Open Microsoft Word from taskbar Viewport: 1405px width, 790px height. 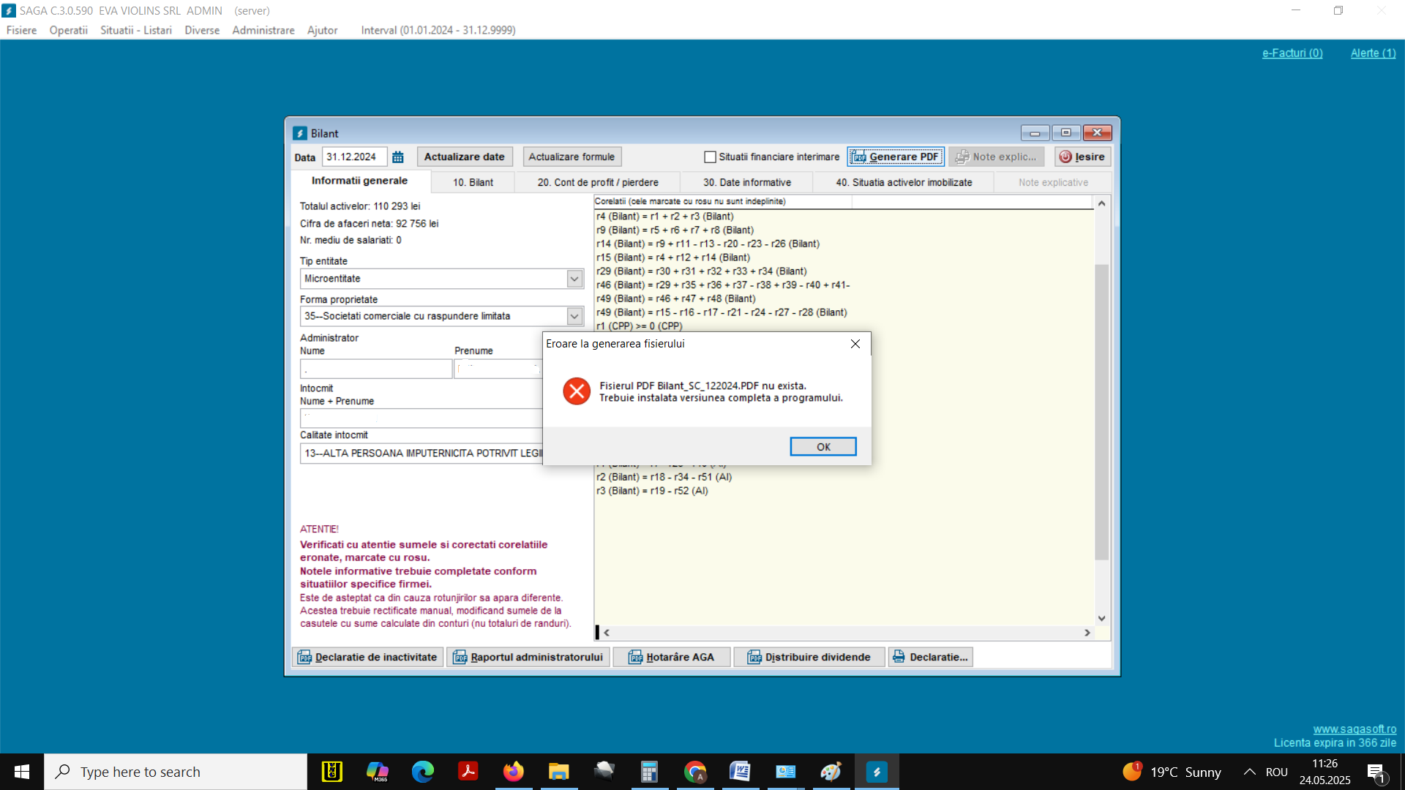(x=741, y=772)
